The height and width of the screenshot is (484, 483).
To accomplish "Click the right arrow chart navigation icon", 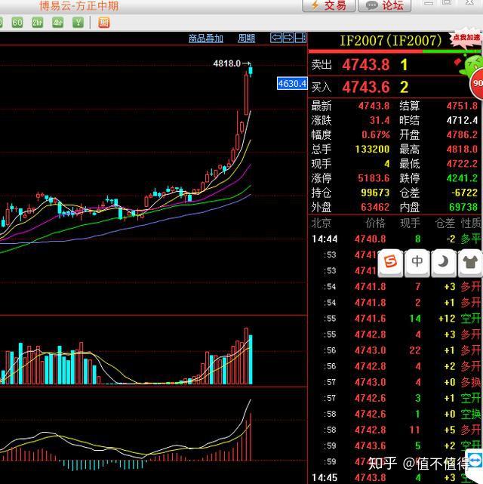I will (x=288, y=38).
